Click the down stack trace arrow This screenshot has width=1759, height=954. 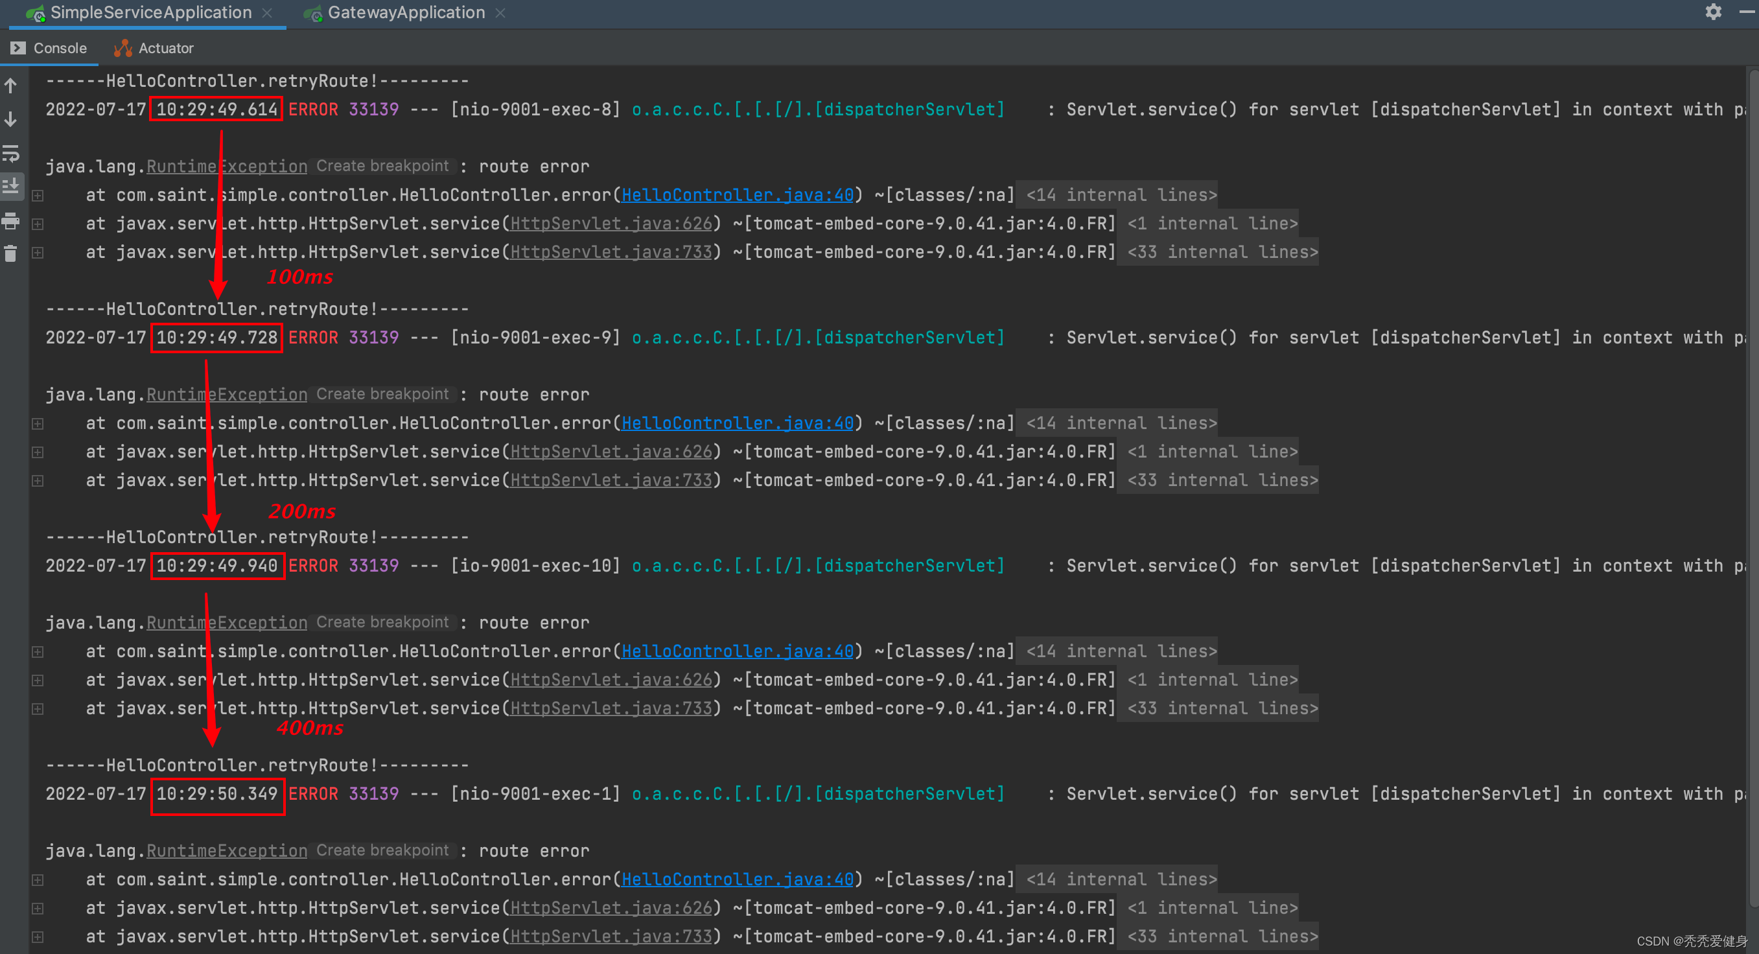pos(11,119)
